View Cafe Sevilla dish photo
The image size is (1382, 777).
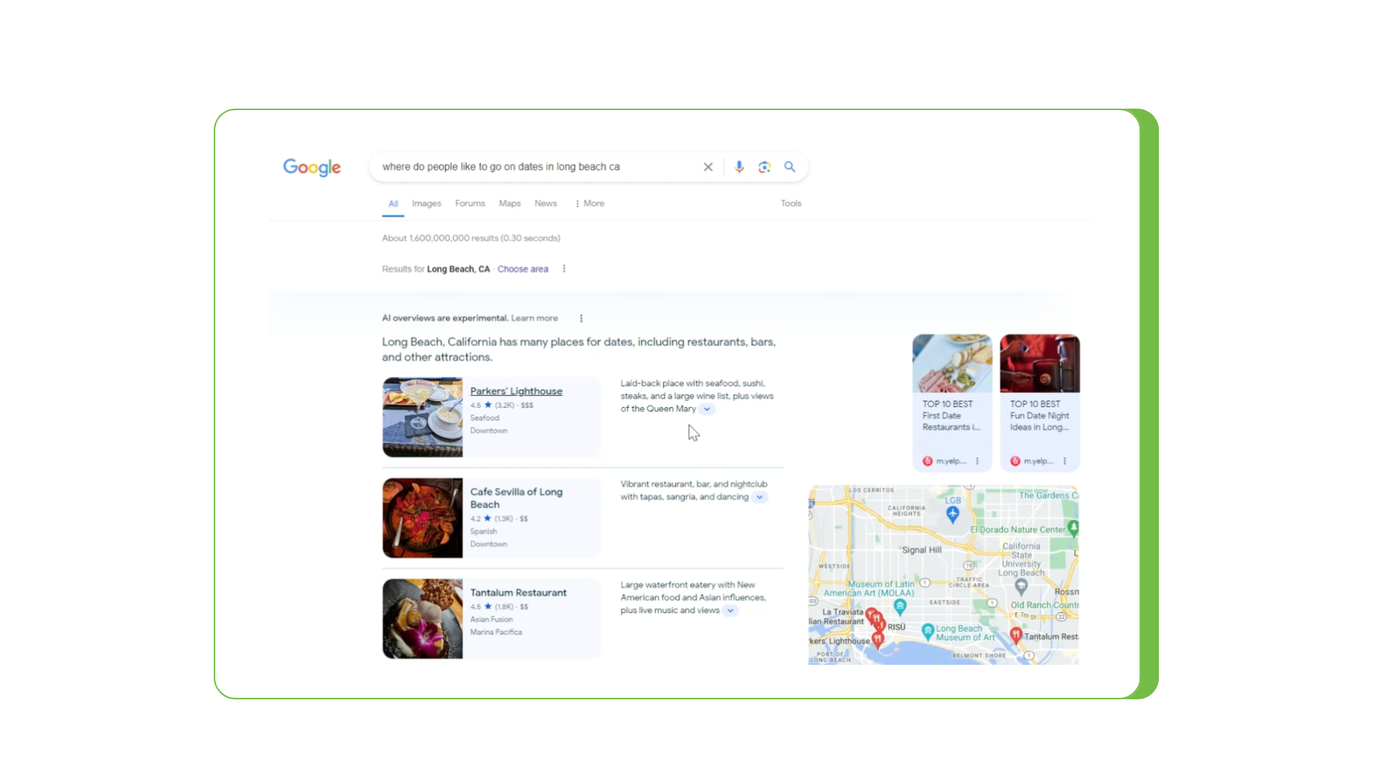[x=423, y=518]
